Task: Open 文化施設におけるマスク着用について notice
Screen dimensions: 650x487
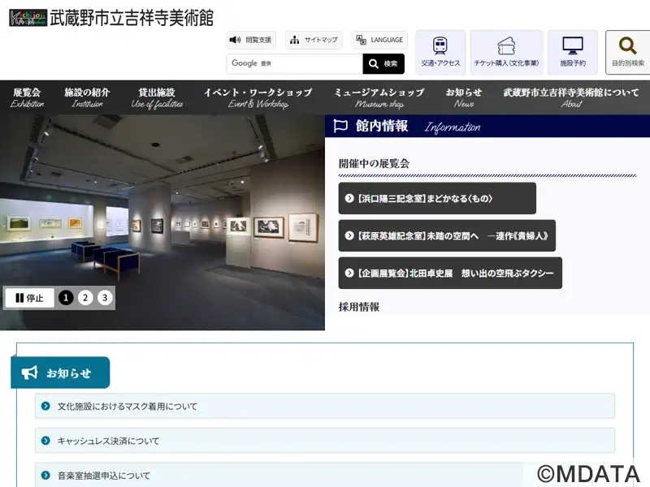Action: point(324,407)
